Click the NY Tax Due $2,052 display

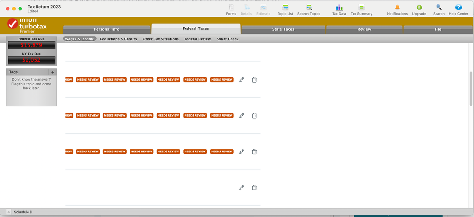31,60
